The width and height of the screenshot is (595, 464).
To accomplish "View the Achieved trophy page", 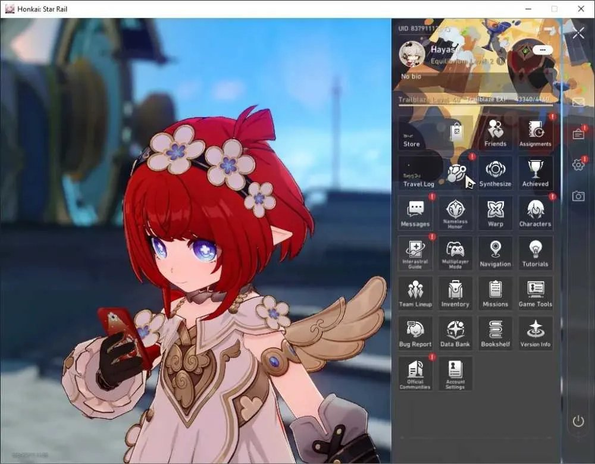I will 535,173.
